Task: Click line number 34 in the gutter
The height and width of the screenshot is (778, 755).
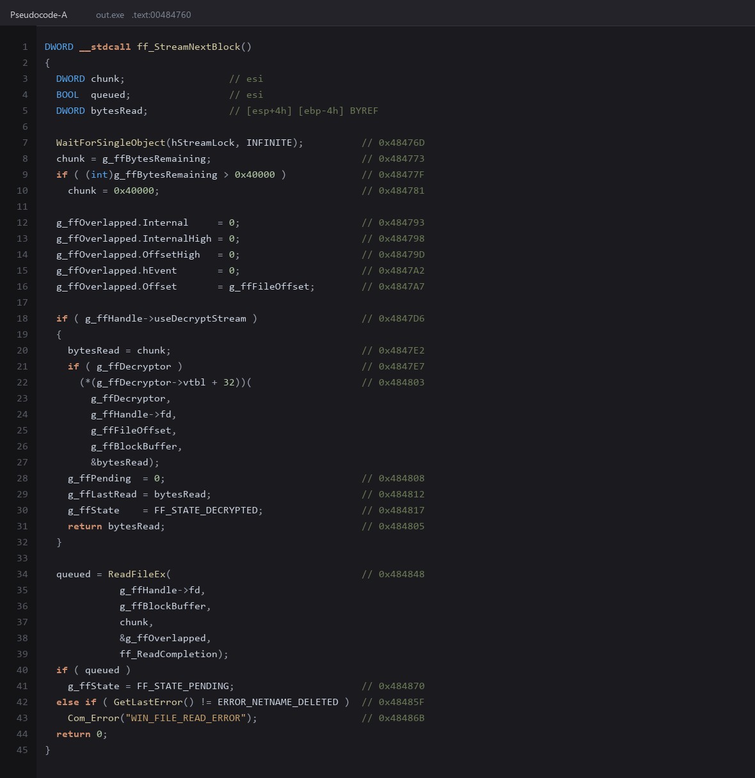Action: click(22, 574)
